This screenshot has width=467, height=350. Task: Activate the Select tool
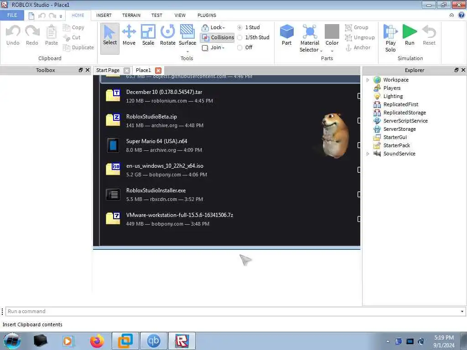point(110,39)
